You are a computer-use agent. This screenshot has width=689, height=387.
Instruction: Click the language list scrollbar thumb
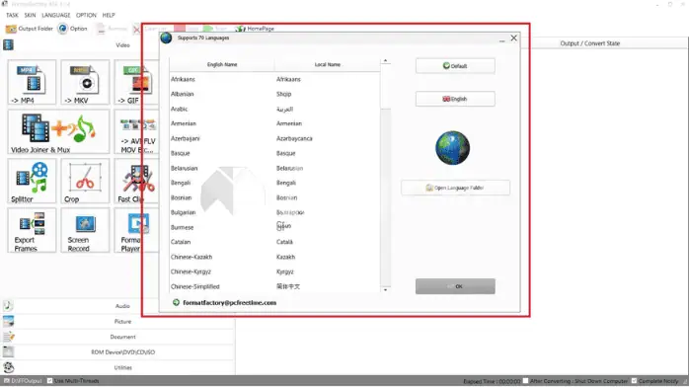coord(385,86)
